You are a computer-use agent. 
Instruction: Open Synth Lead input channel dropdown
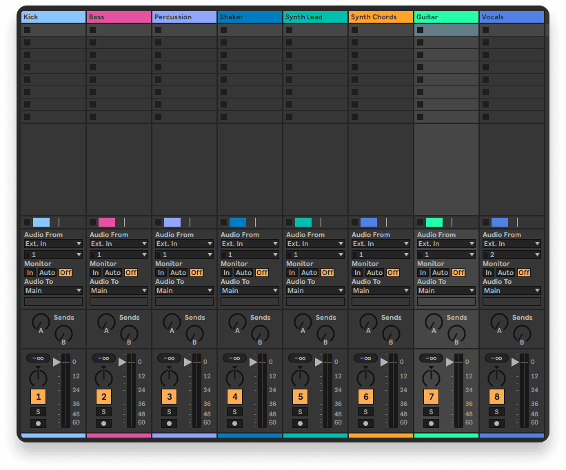pyautogui.click(x=315, y=255)
